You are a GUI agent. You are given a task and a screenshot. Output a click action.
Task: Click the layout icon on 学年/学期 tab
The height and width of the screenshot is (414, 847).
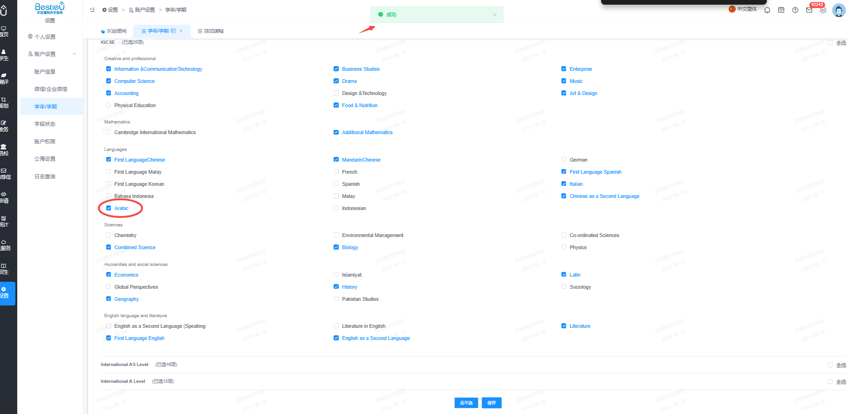tap(174, 31)
